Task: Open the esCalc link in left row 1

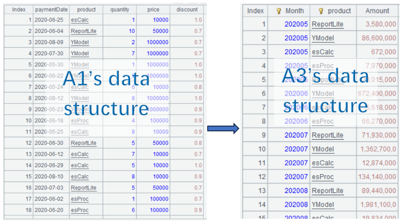Action: pos(79,20)
